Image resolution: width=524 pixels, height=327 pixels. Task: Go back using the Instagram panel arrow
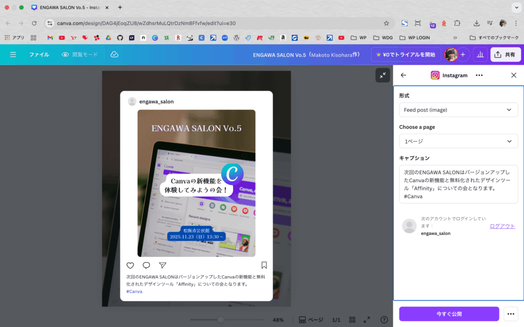coord(403,75)
